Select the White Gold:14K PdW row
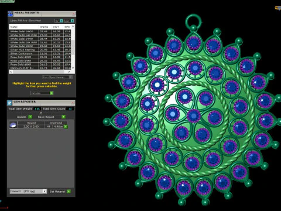281x211 pixels. [x=40, y=35]
